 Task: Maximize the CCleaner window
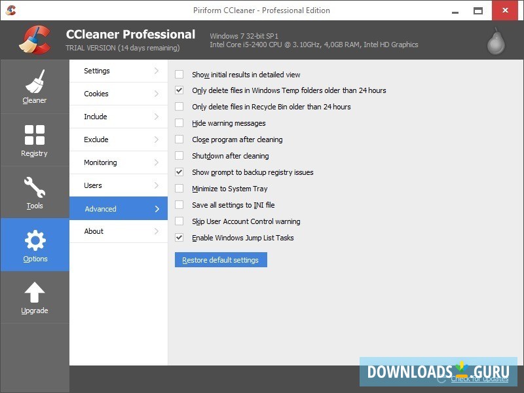pyautogui.click(x=478, y=10)
